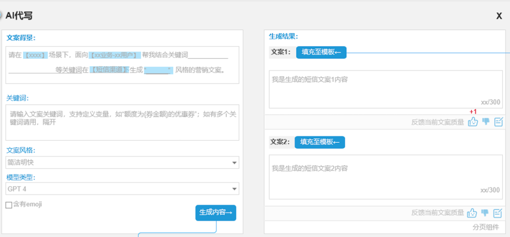Click the 生成结果 heading

[284, 36]
